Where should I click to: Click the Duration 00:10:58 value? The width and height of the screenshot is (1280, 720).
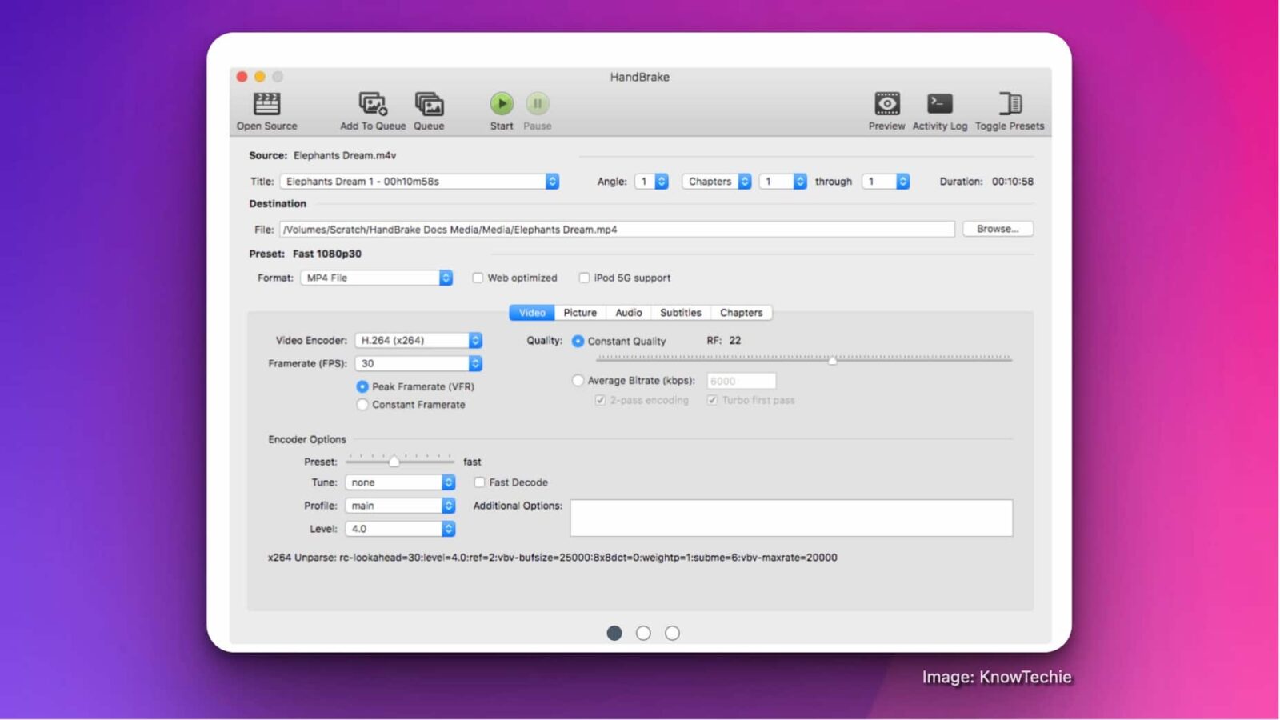(1013, 182)
